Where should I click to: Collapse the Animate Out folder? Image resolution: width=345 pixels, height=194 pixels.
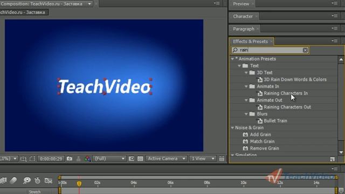[x=246, y=100]
